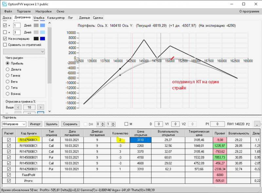Image resolution: width=262 pixels, height=193 pixels.
Task: Select the Тета radio button
Action: (8, 88)
